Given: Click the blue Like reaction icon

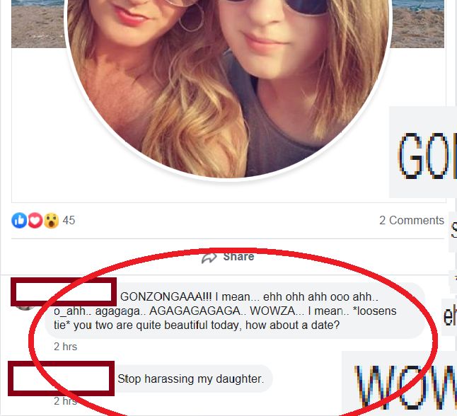Looking at the screenshot, I should coord(19,221).
